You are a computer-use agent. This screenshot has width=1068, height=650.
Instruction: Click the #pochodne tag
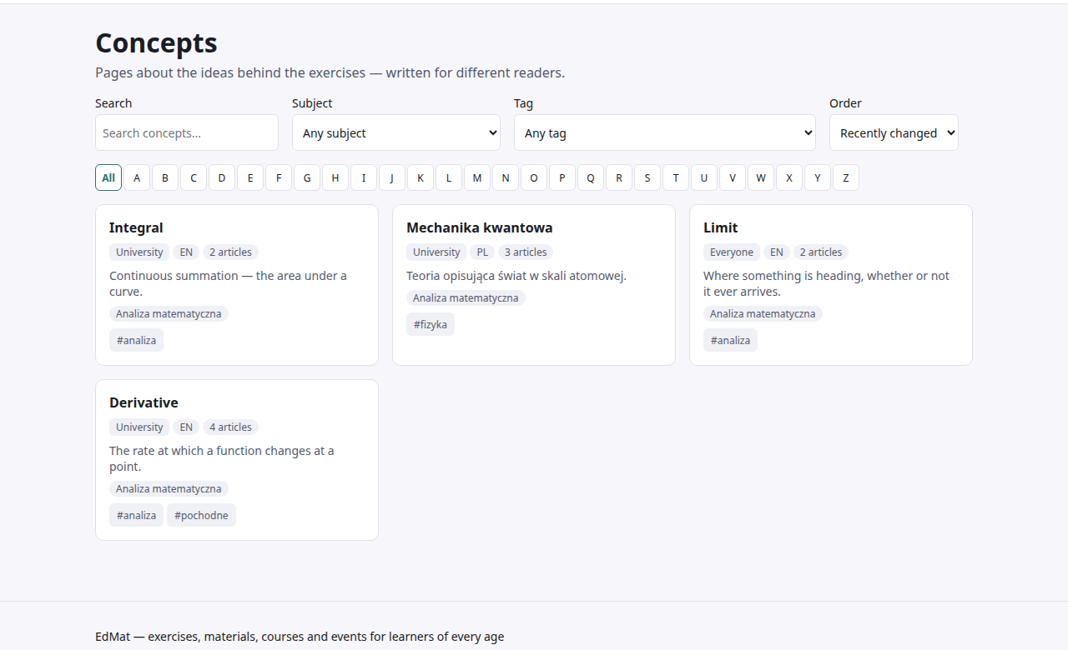click(201, 515)
